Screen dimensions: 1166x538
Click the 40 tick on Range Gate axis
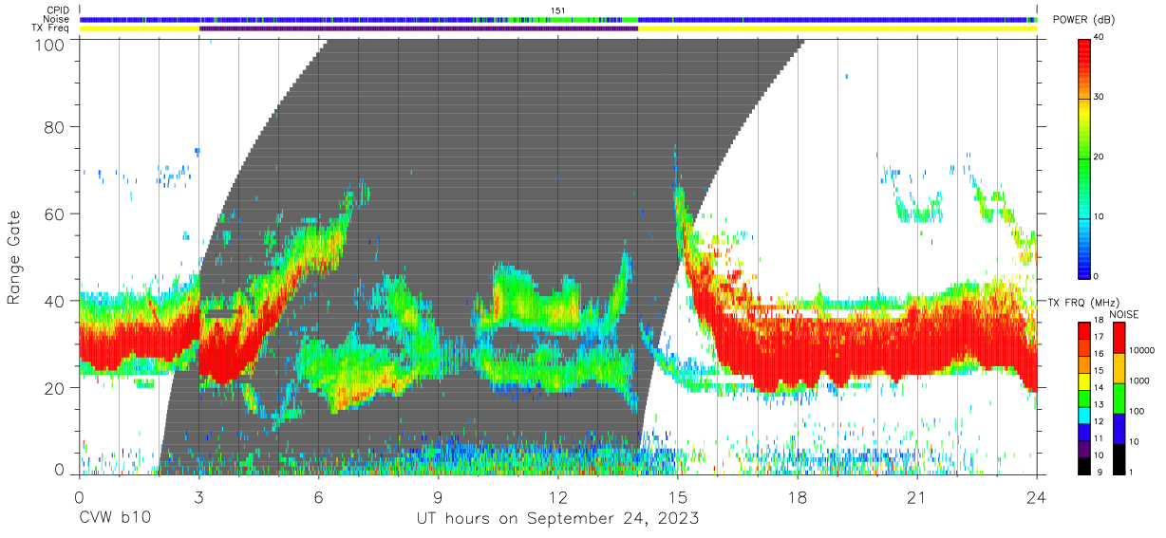pyautogui.click(x=56, y=301)
